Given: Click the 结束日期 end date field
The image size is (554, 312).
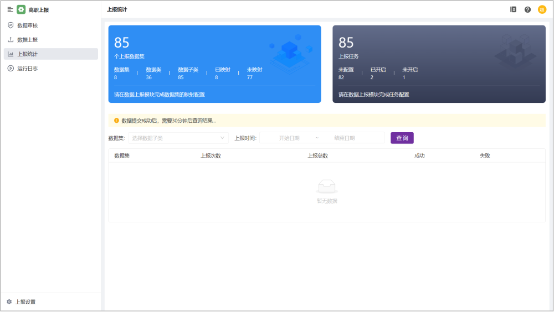Looking at the screenshot, I should coord(345,138).
